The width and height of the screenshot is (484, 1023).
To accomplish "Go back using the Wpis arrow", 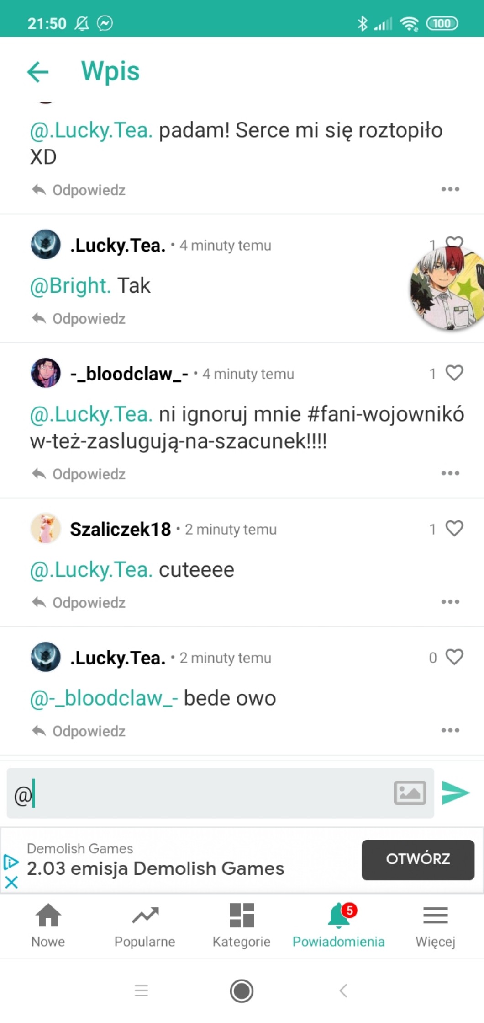I will 38,72.
